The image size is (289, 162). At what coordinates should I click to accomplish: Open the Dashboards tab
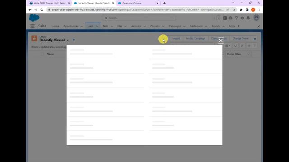click(196, 26)
